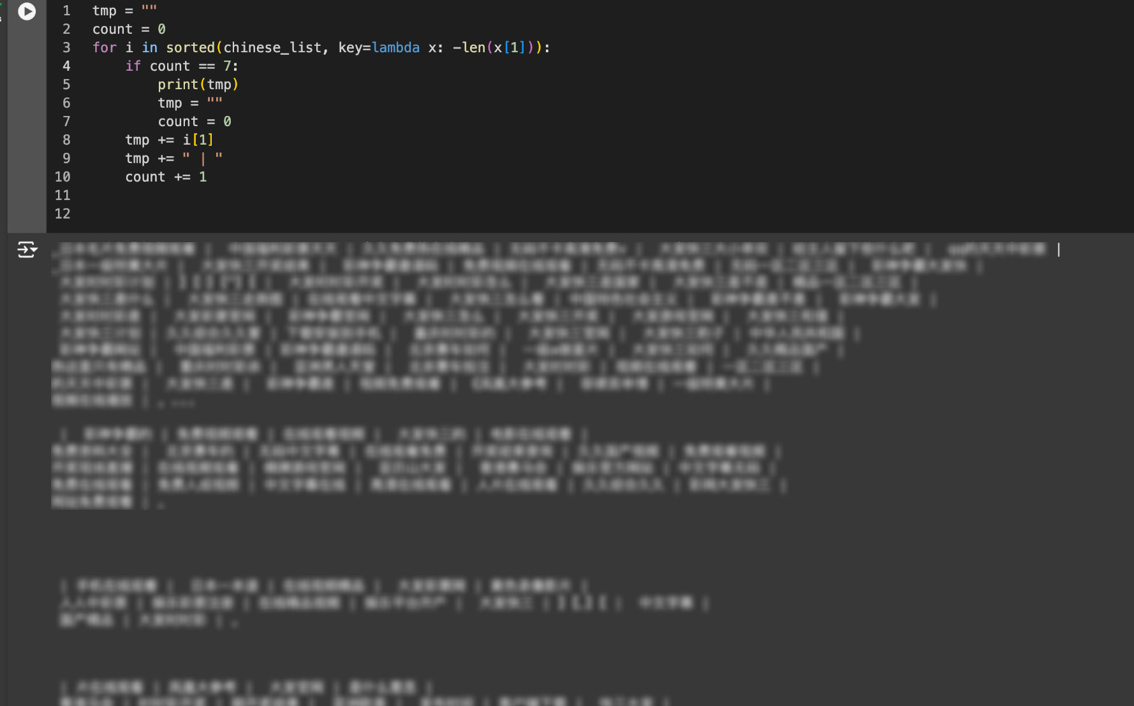Screen dimensions: 1134x706
Task: Click the chinese_list variable in line 3
Action: coord(272,48)
